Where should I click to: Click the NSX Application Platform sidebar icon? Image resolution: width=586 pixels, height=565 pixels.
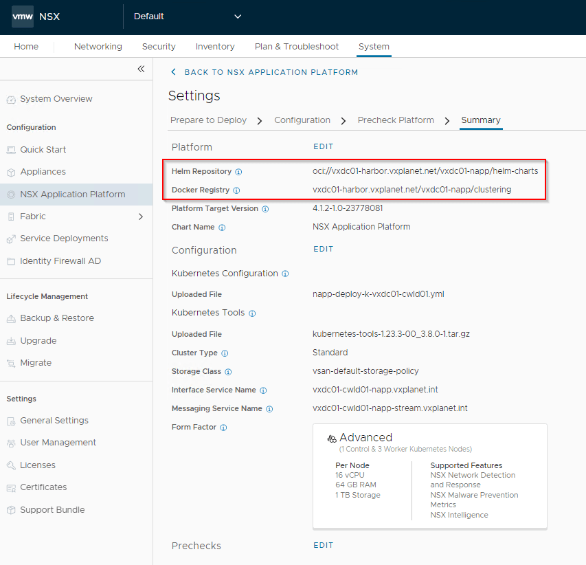click(x=11, y=195)
